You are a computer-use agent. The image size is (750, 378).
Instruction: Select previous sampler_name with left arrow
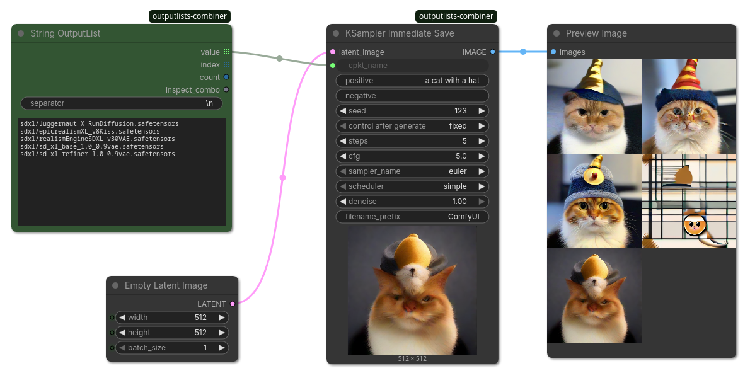[x=342, y=171]
